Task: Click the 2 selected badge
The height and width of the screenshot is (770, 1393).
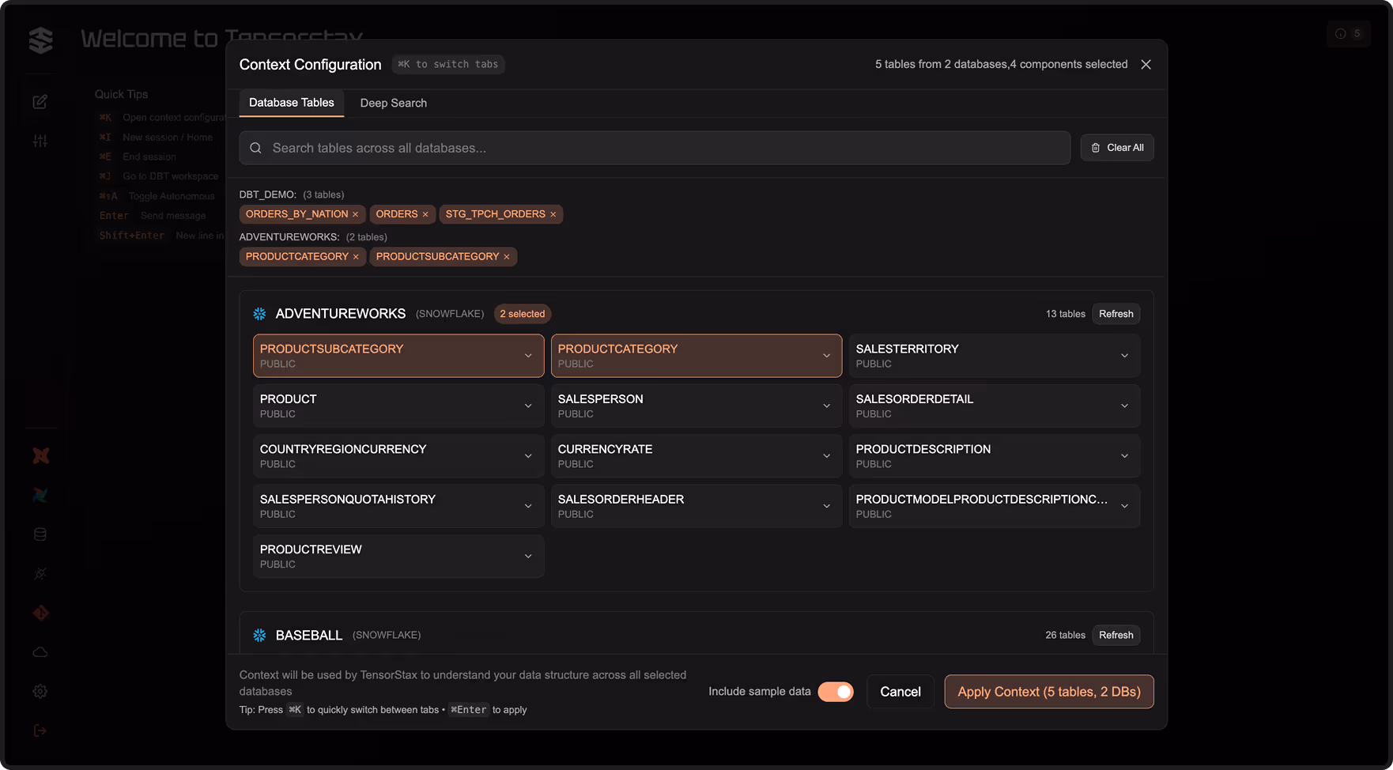Action: 523,314
